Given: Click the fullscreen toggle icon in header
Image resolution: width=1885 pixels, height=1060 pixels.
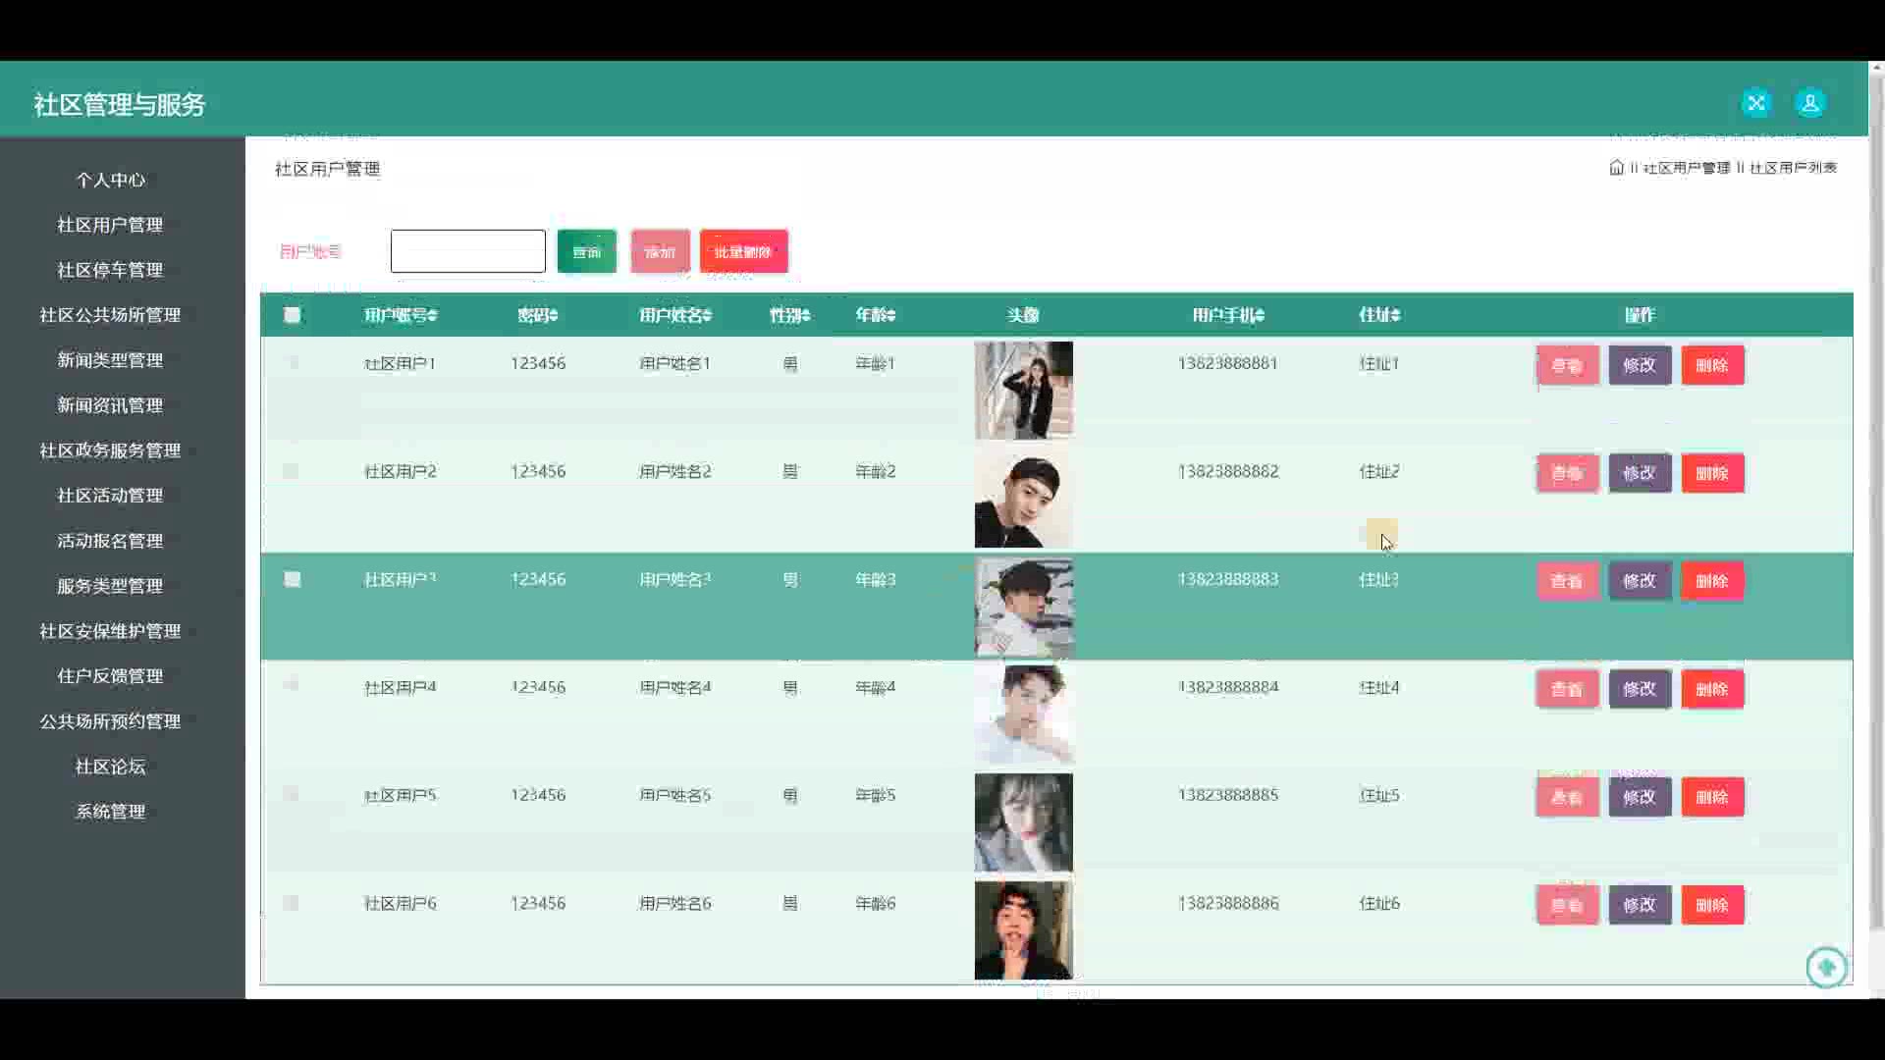Looking at the screenshot, I should [1756, 103].
